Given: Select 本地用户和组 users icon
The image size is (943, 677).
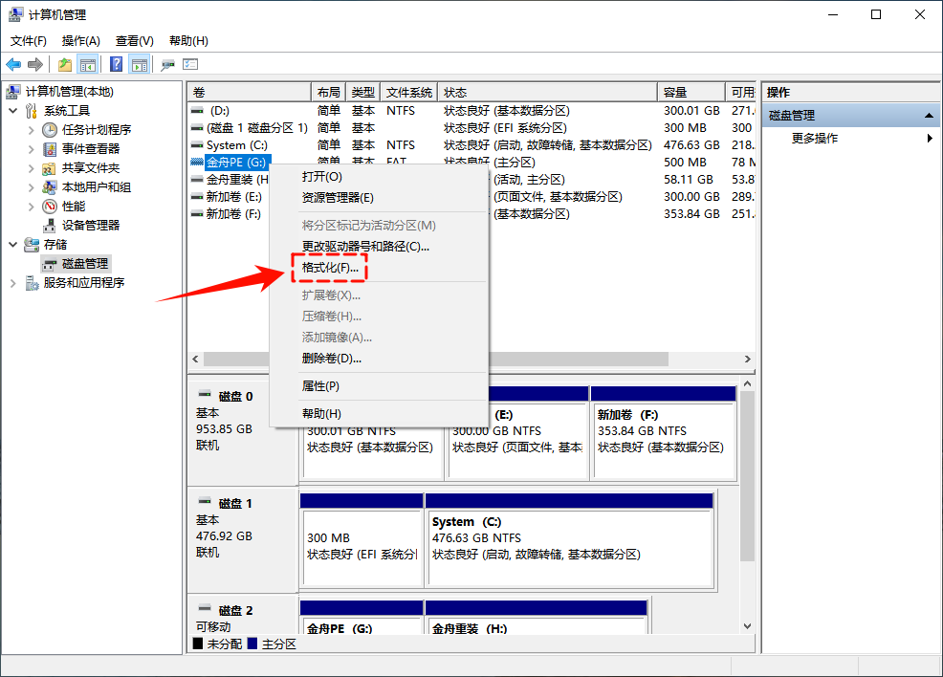Looking at the screenshot, I should [x=51, y=186].
